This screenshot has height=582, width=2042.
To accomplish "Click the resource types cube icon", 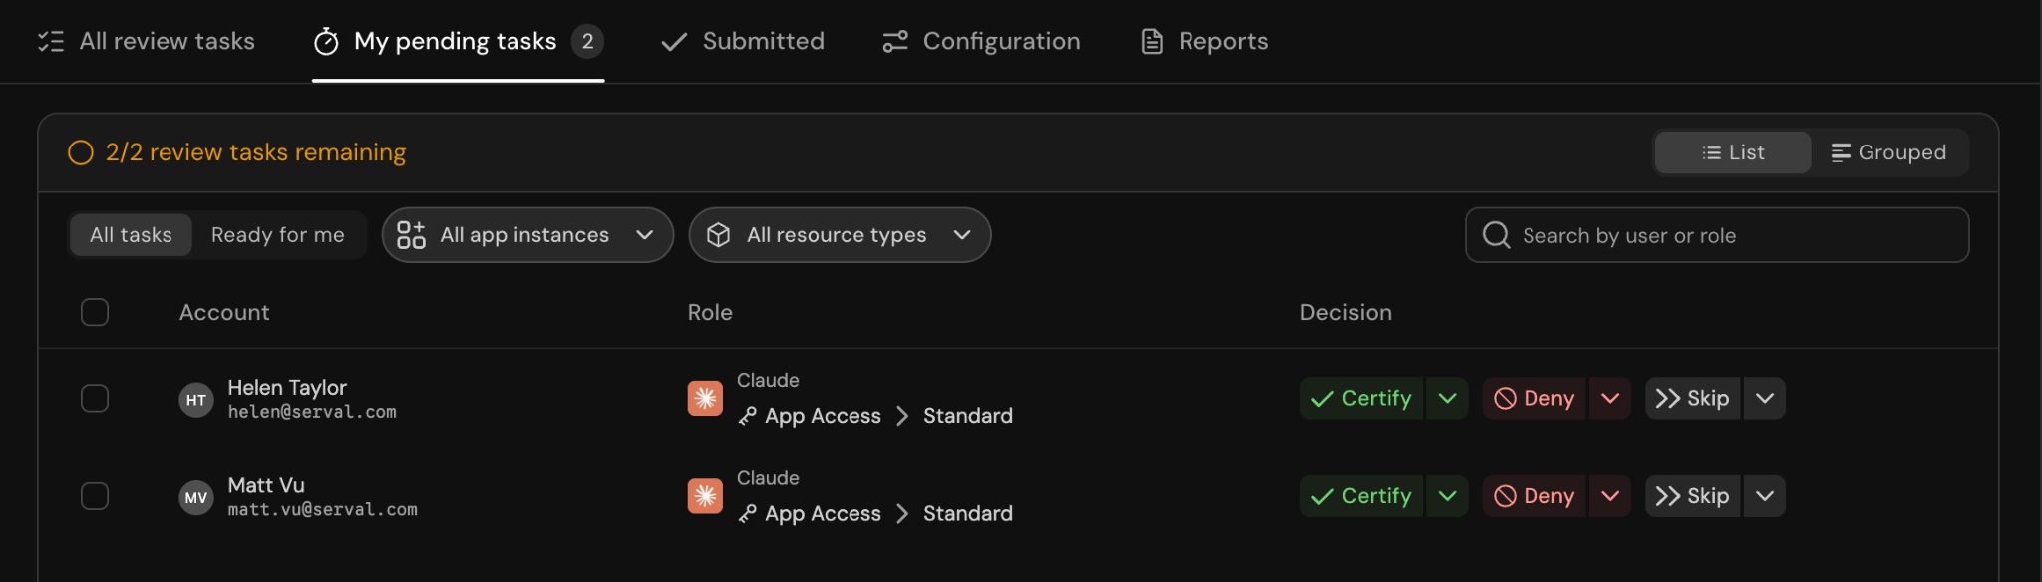I will click(x=718, y=235).
